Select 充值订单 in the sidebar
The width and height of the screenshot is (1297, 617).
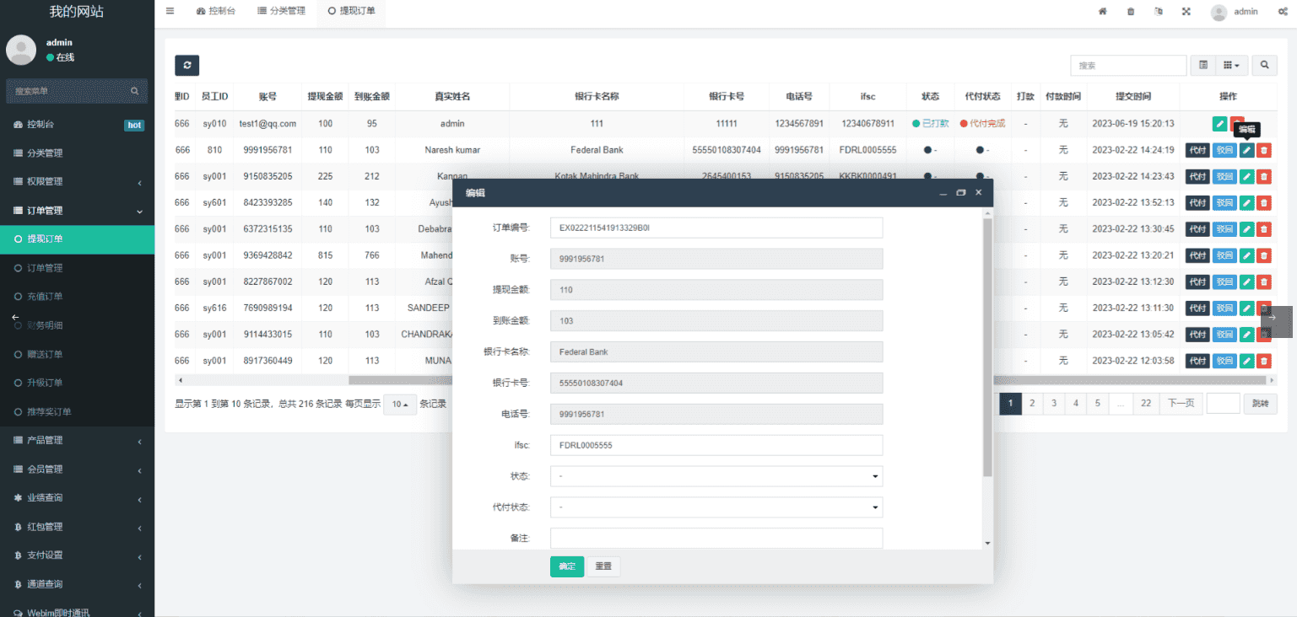pos(45,297)
